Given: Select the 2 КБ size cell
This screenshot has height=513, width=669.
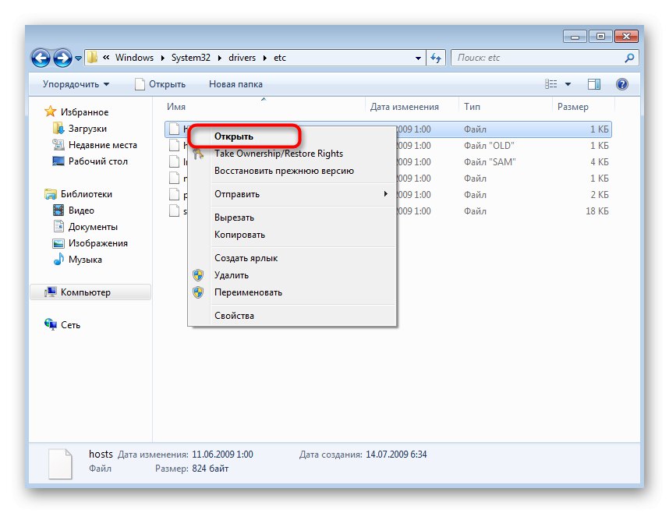Looking at the screenshot, I should (600, 195).
